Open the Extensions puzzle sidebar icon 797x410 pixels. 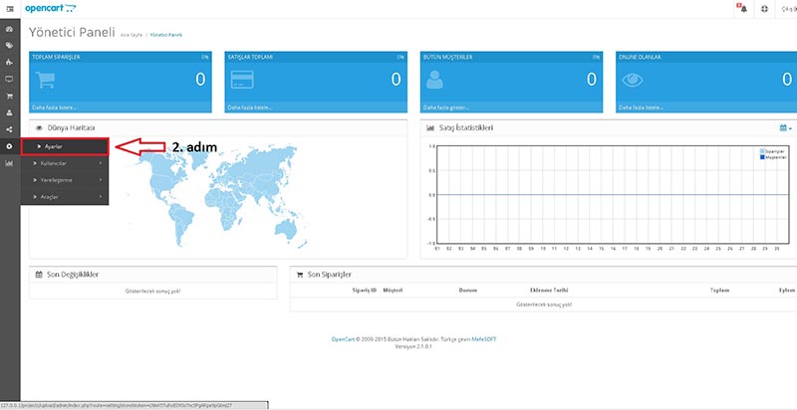9,63
